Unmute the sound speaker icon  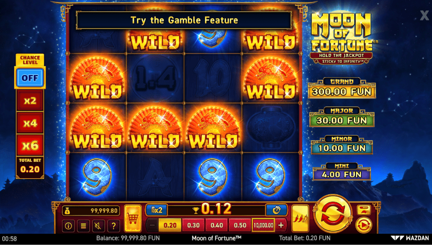tap(99, 226)
